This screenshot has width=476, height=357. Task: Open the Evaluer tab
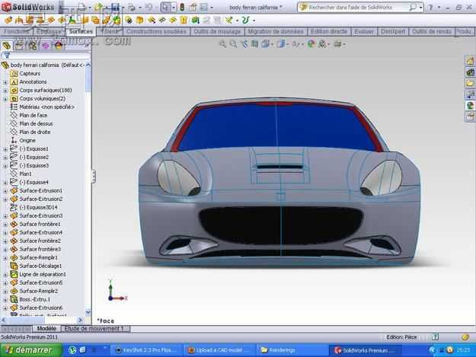[364, 31]
